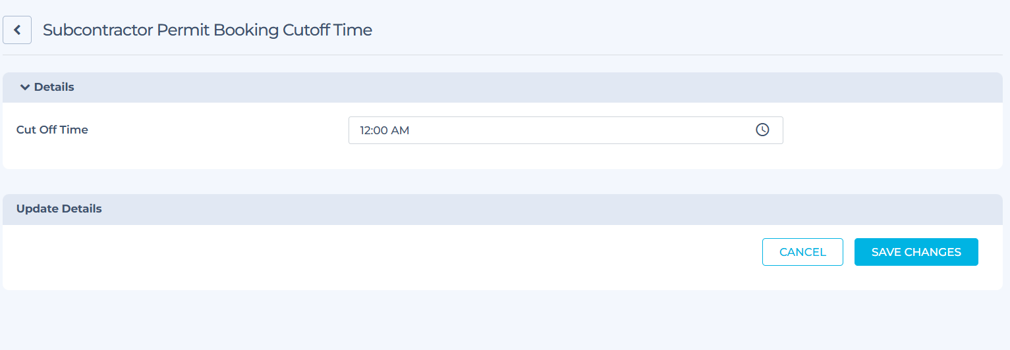The height and width of the screenshot is (350, 1010).
Task: Collapse the Details section chevron
Action: click(x=25, y=87)
